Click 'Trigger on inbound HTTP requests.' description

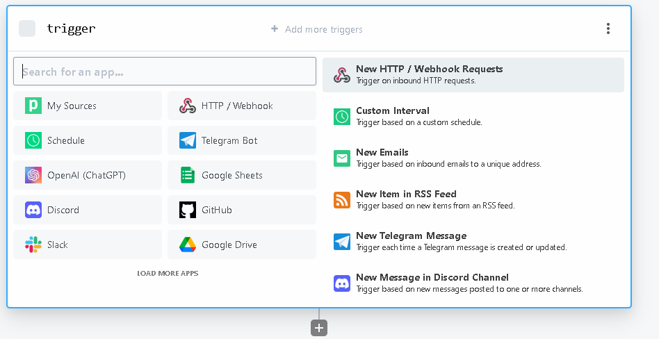tap(416, 81)
